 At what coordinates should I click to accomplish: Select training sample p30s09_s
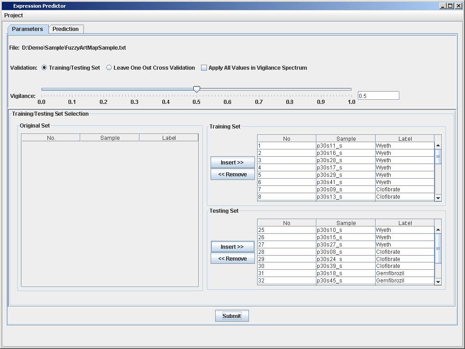346,190
